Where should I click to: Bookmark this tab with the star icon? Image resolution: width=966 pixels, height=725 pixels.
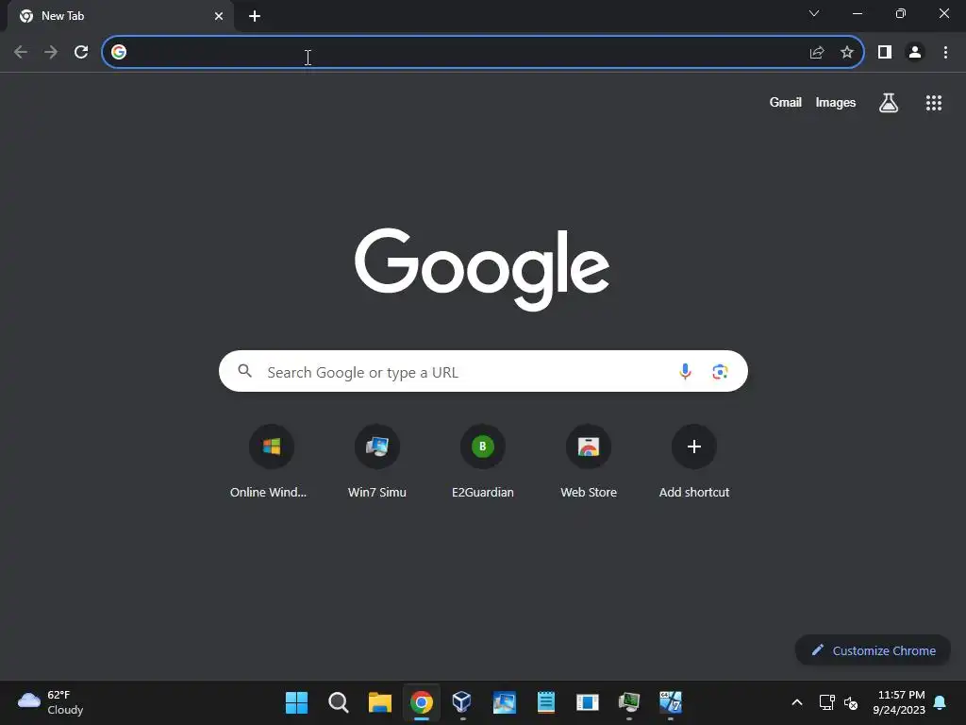[x=847, y=53]
